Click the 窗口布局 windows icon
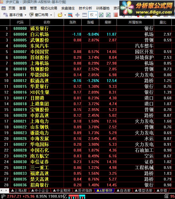 pos(31,15)
